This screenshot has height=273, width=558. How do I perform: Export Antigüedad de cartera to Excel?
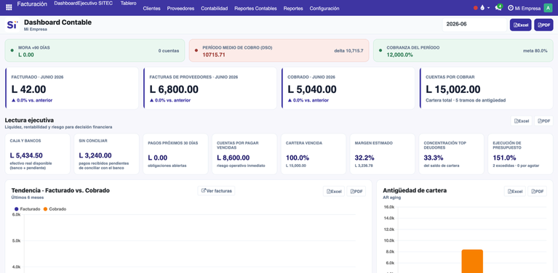[515, 192]
